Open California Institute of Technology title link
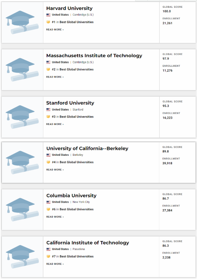Screen dimensions: 197x280 [88, 243]
